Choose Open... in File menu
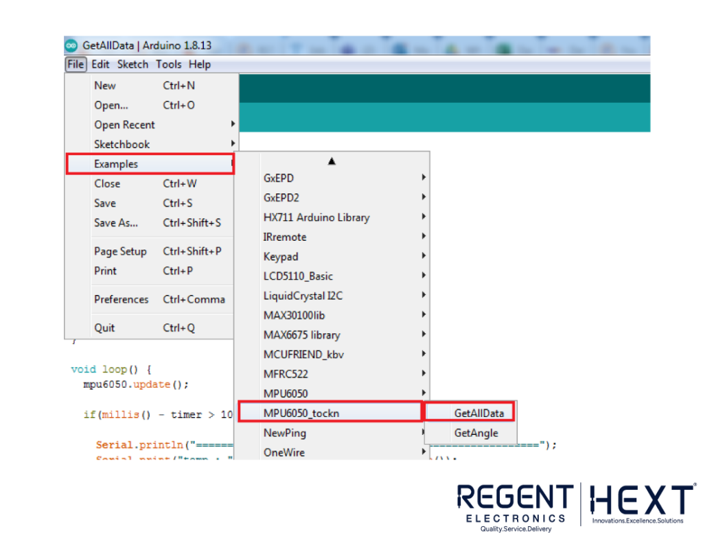The width and height of the screenshot is (703, 546). click(x=150, y=105)
